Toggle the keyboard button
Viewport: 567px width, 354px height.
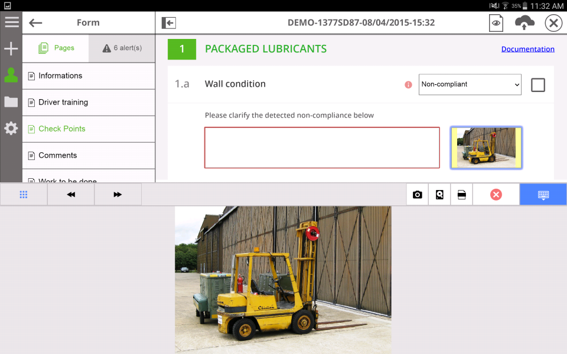click(543, 195)
